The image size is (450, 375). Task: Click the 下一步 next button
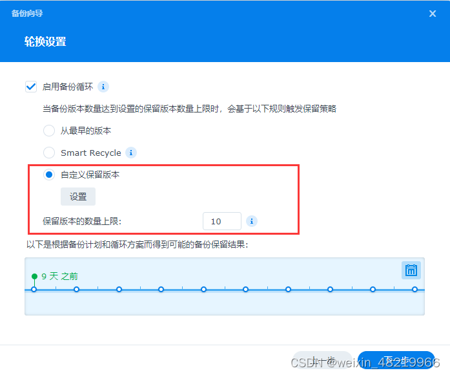tap(396, 360)
